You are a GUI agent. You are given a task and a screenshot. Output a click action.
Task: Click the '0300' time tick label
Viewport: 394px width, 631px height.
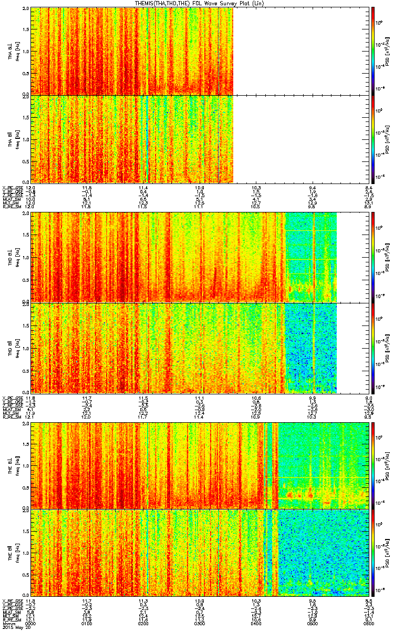[x=200, y=623]
